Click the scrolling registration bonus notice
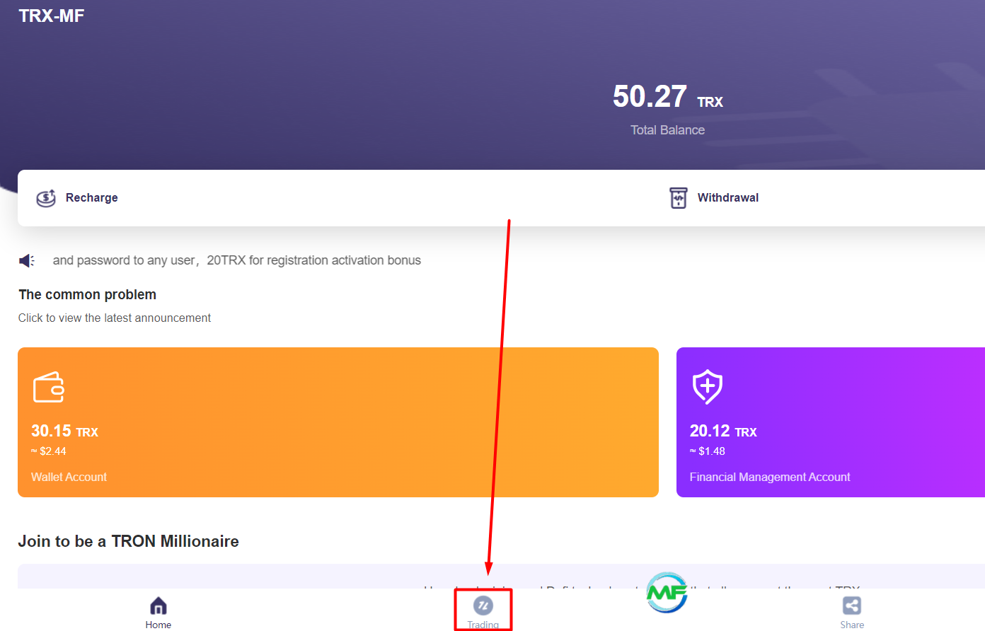Screen dimensions: 985x631 coord(237,260)
